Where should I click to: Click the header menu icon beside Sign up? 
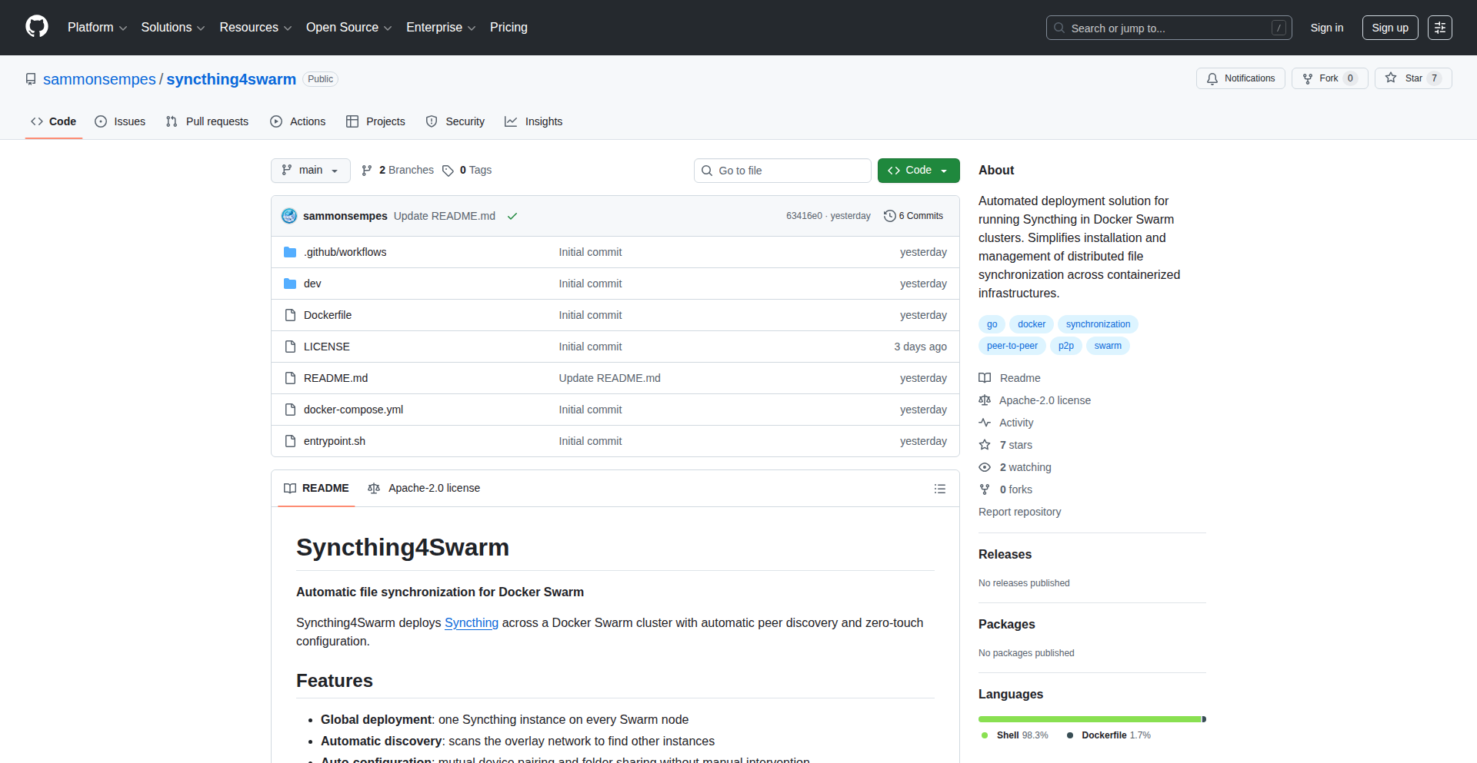point(1439,28)
